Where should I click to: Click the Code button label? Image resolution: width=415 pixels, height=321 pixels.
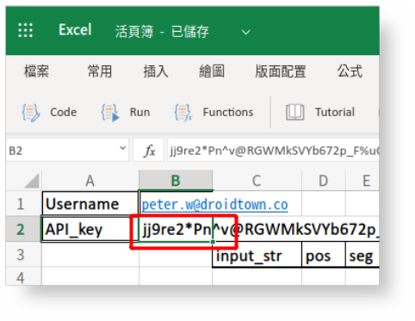coord(64,112)
